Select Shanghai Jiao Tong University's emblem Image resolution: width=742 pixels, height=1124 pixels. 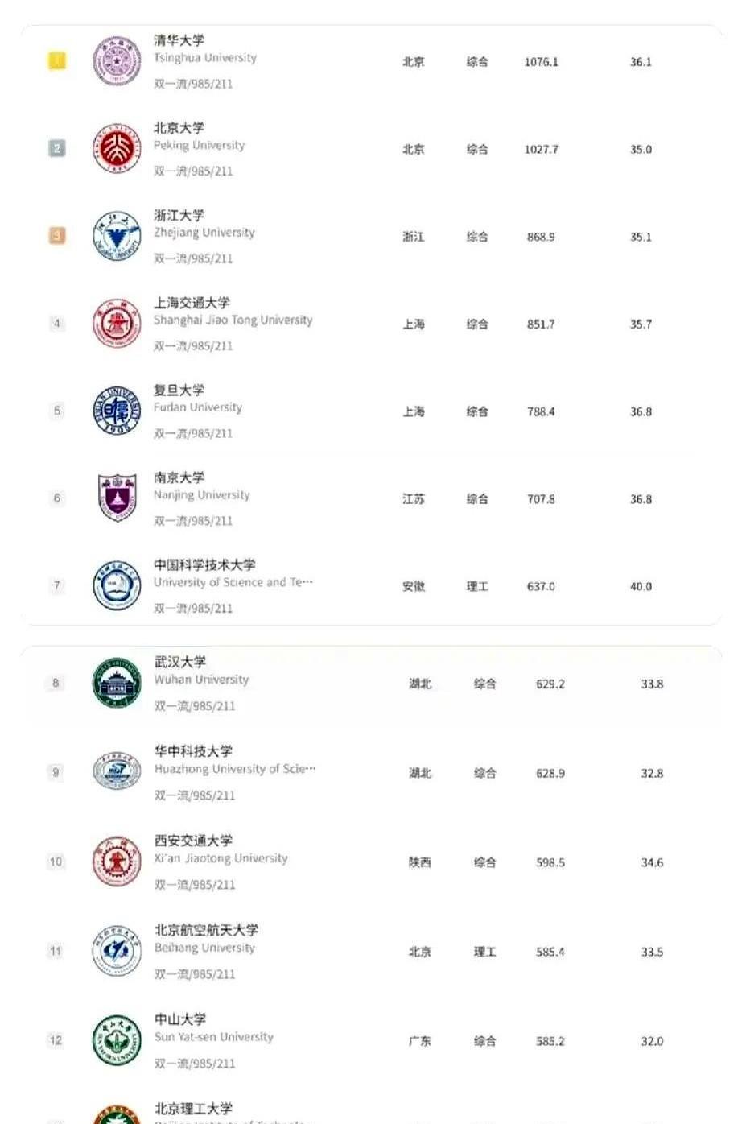[x=117, y=324]
